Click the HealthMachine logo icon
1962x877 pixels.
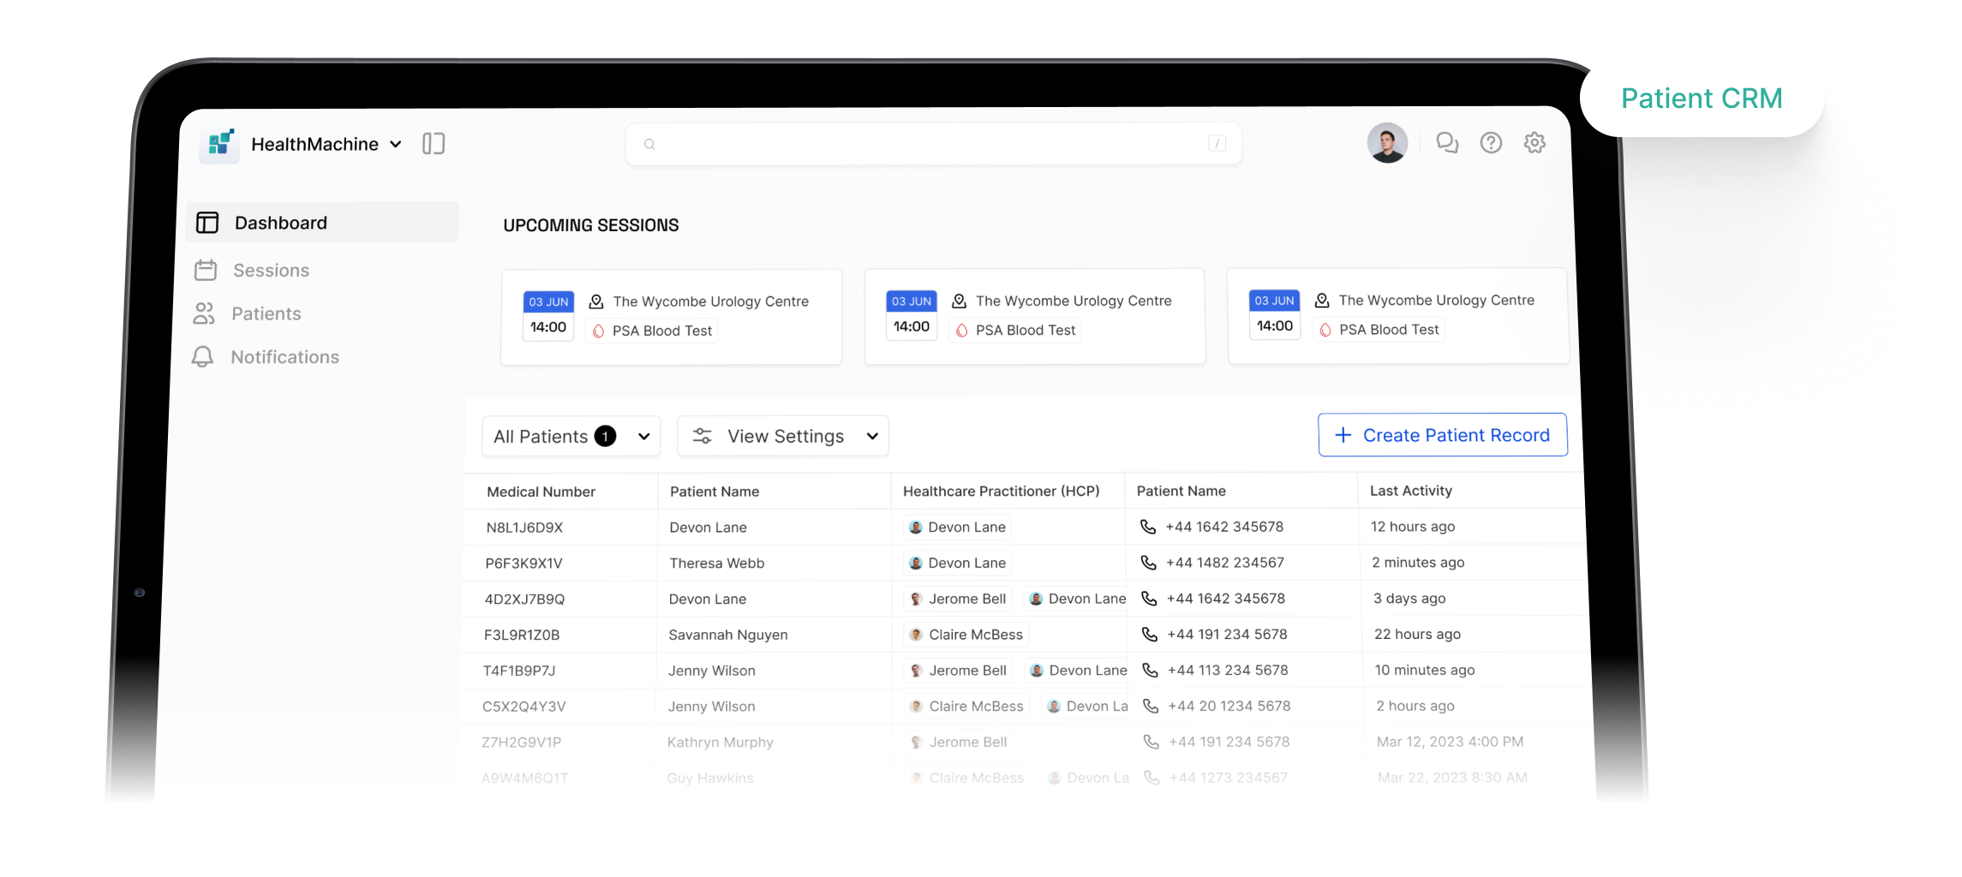click(x=220, y=144)
